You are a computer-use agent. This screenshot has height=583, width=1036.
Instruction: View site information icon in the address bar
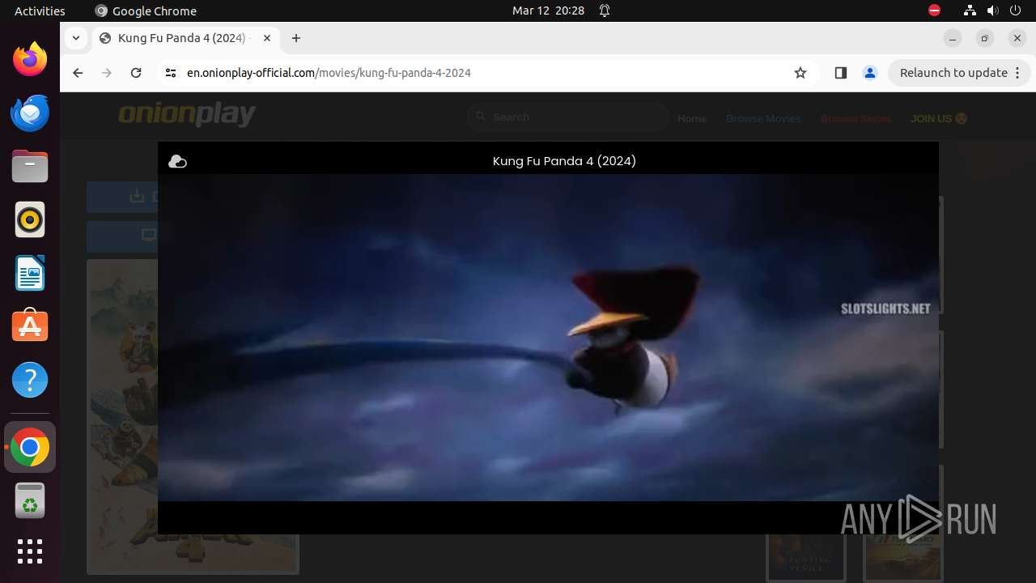point(170,73)
